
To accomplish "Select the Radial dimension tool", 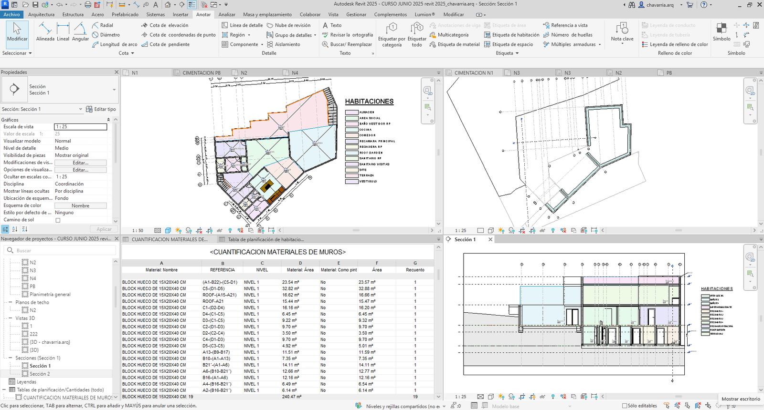I will tap(103, 25).
